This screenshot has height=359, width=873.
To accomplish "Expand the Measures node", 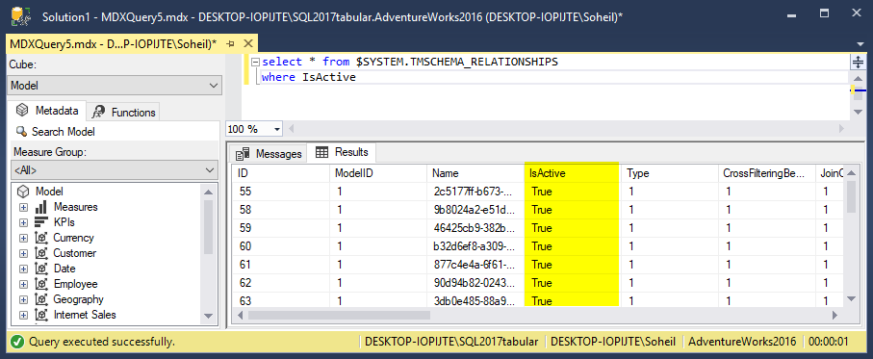I will tap(23, 207).
